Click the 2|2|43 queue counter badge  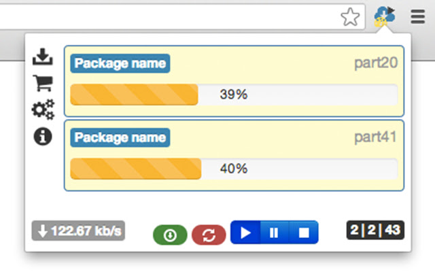(375, 231)
